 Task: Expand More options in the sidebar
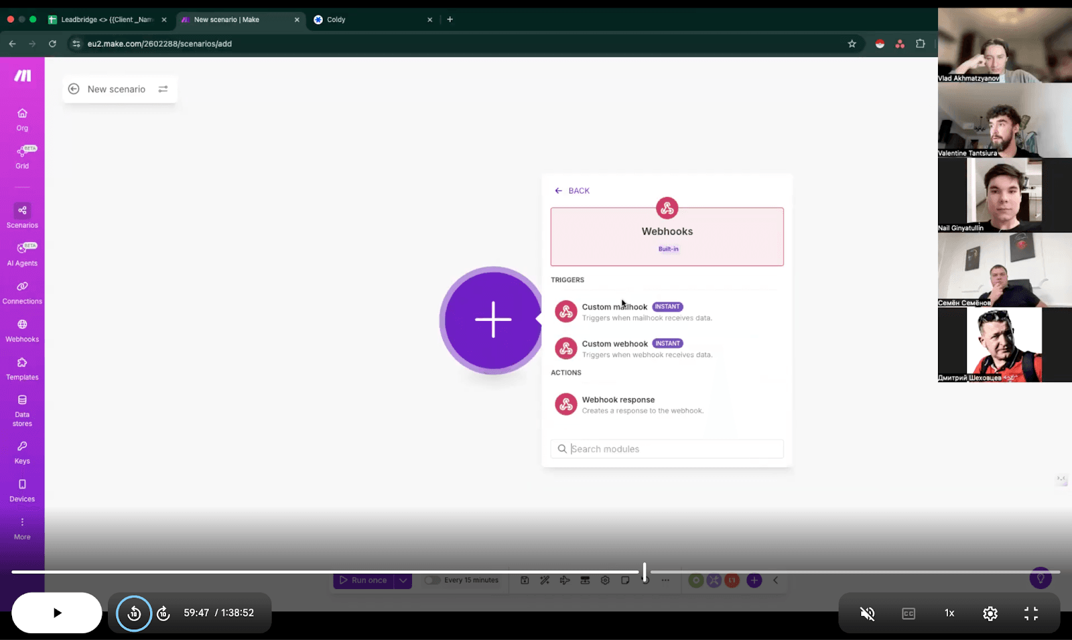tap(22, 528)
